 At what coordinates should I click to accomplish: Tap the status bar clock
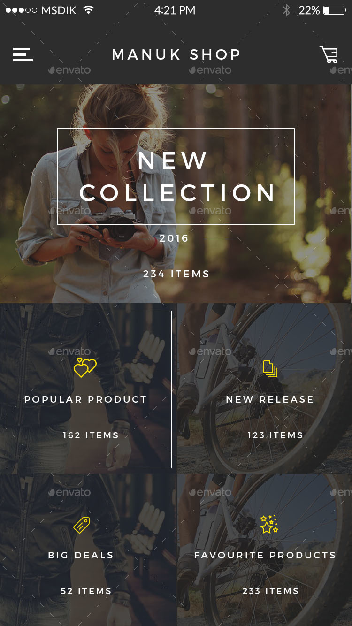coord(175,10)
